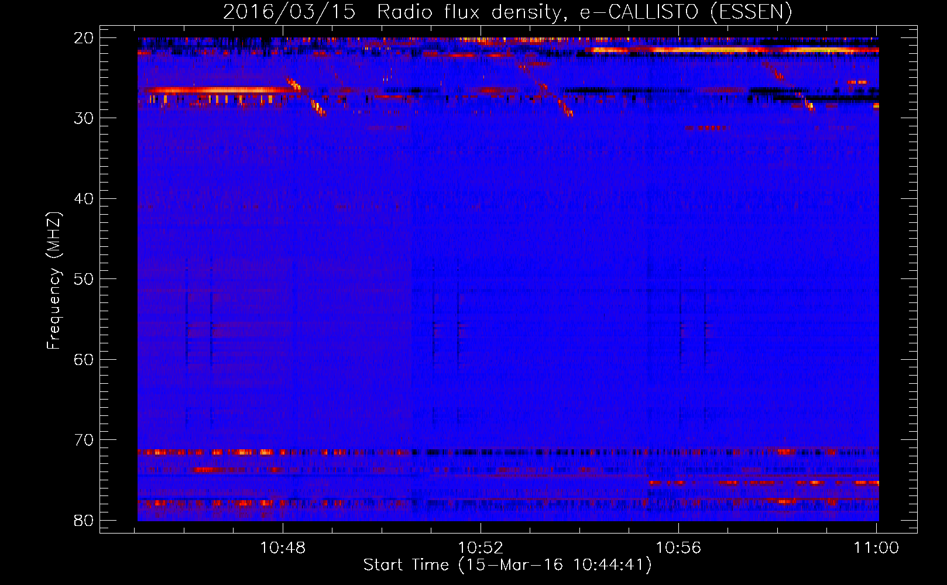Viewport: 947px width, 585px height.
Task: Click the plot title mentioning e-CALLISTO (ESSEN)
Action: 507,12
